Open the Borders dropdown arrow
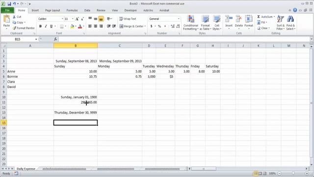314x177 pixels. [65, 26]
